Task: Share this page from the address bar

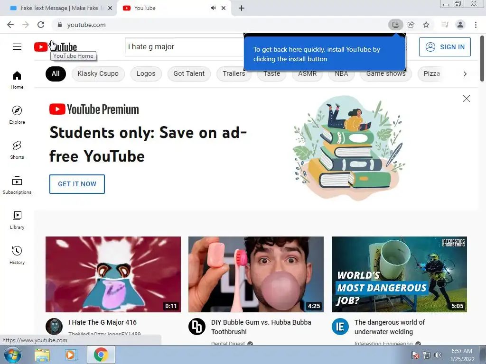Action: point(411,25)
